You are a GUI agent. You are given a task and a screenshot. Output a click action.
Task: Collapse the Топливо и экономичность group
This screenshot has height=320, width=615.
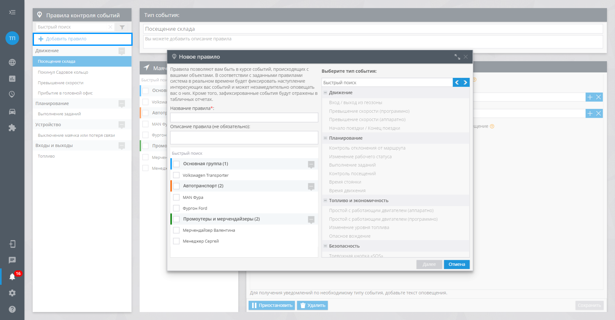click(325, 201)
